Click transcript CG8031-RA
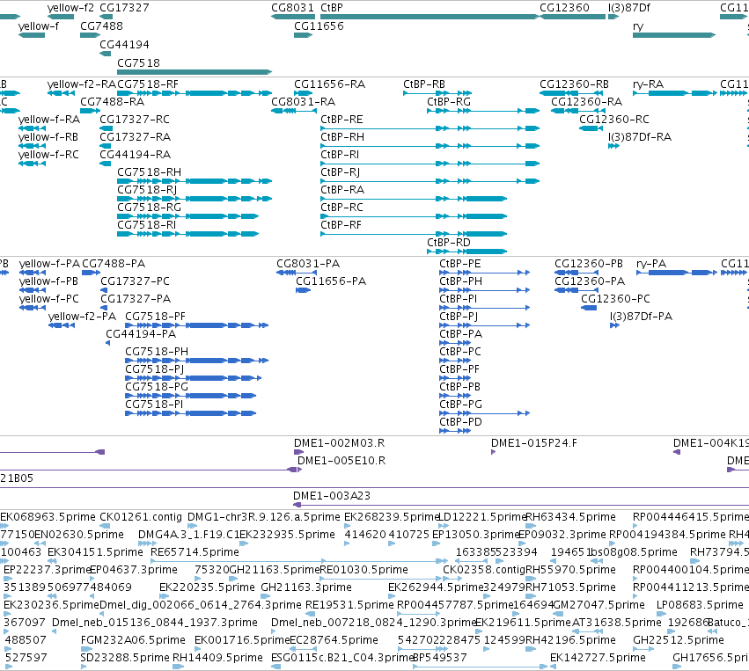The height and width of the screenshot is (671, 749). pyautogui.click(x=304, y=102)
